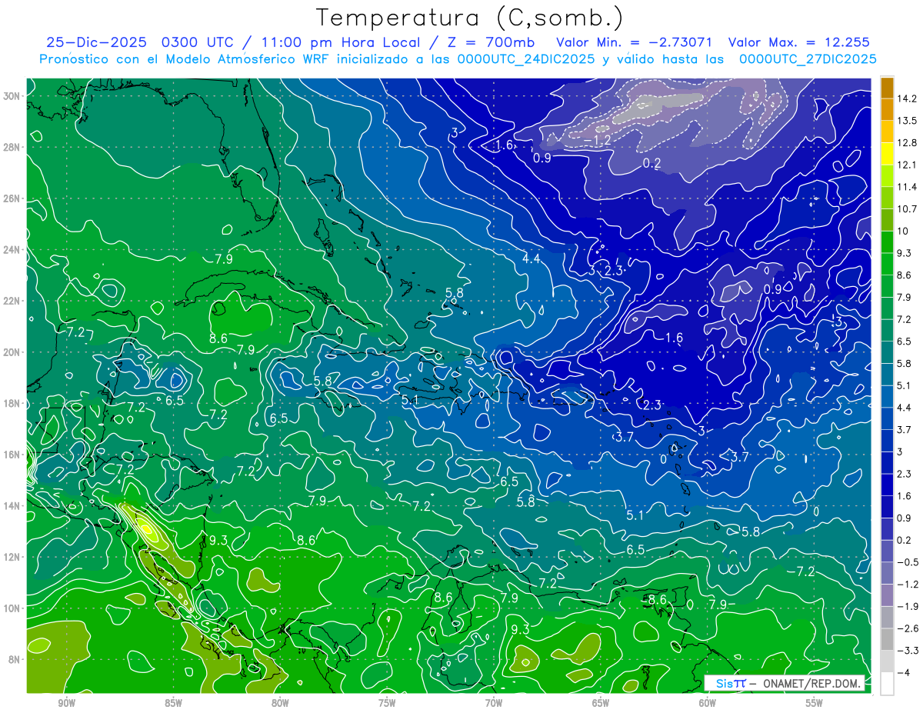Click the "0000UTC_27DIC2025" validity end time text
Screen dimensions: 923x713
pos(808,59)
